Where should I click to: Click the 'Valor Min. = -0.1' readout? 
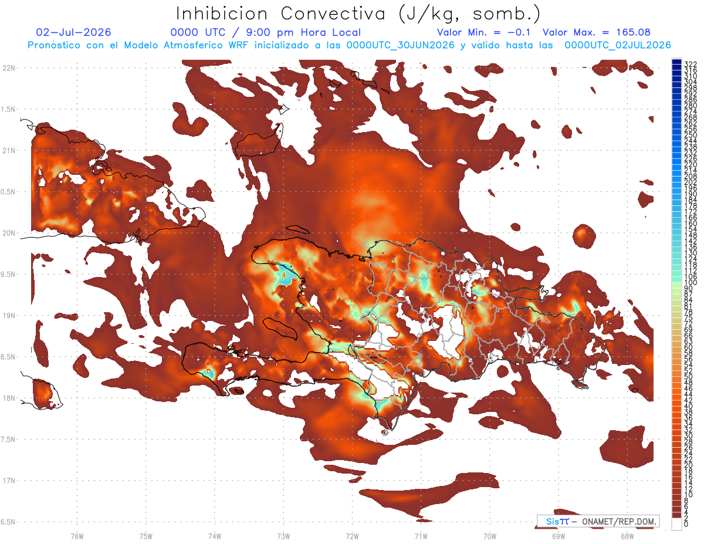(x=483, y=33)
